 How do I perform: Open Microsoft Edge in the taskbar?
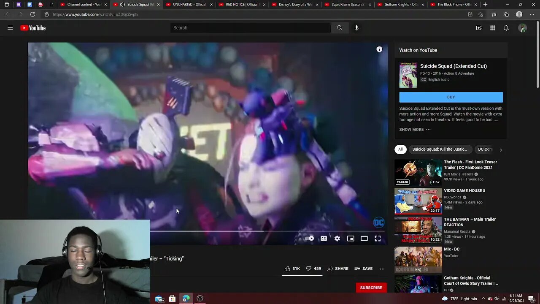click(x=186, y=299)
